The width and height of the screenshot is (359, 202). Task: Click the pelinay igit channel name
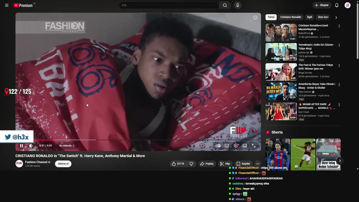pyautogui.click(x=304, y=52)
